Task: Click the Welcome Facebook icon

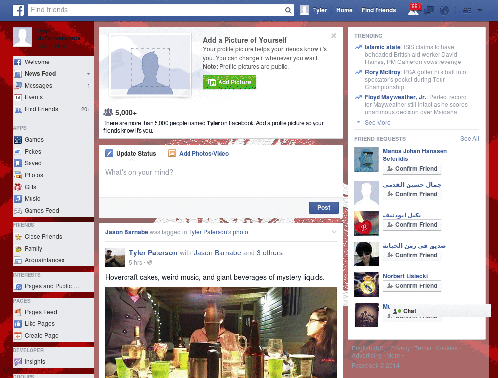Action: [x=18, y=62]
